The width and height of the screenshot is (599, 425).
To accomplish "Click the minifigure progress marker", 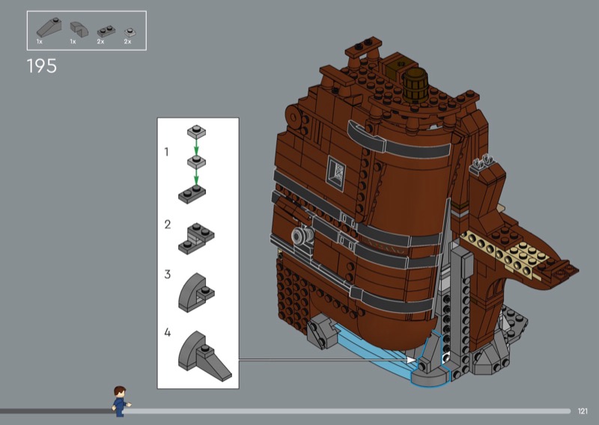I will [119, 400].
